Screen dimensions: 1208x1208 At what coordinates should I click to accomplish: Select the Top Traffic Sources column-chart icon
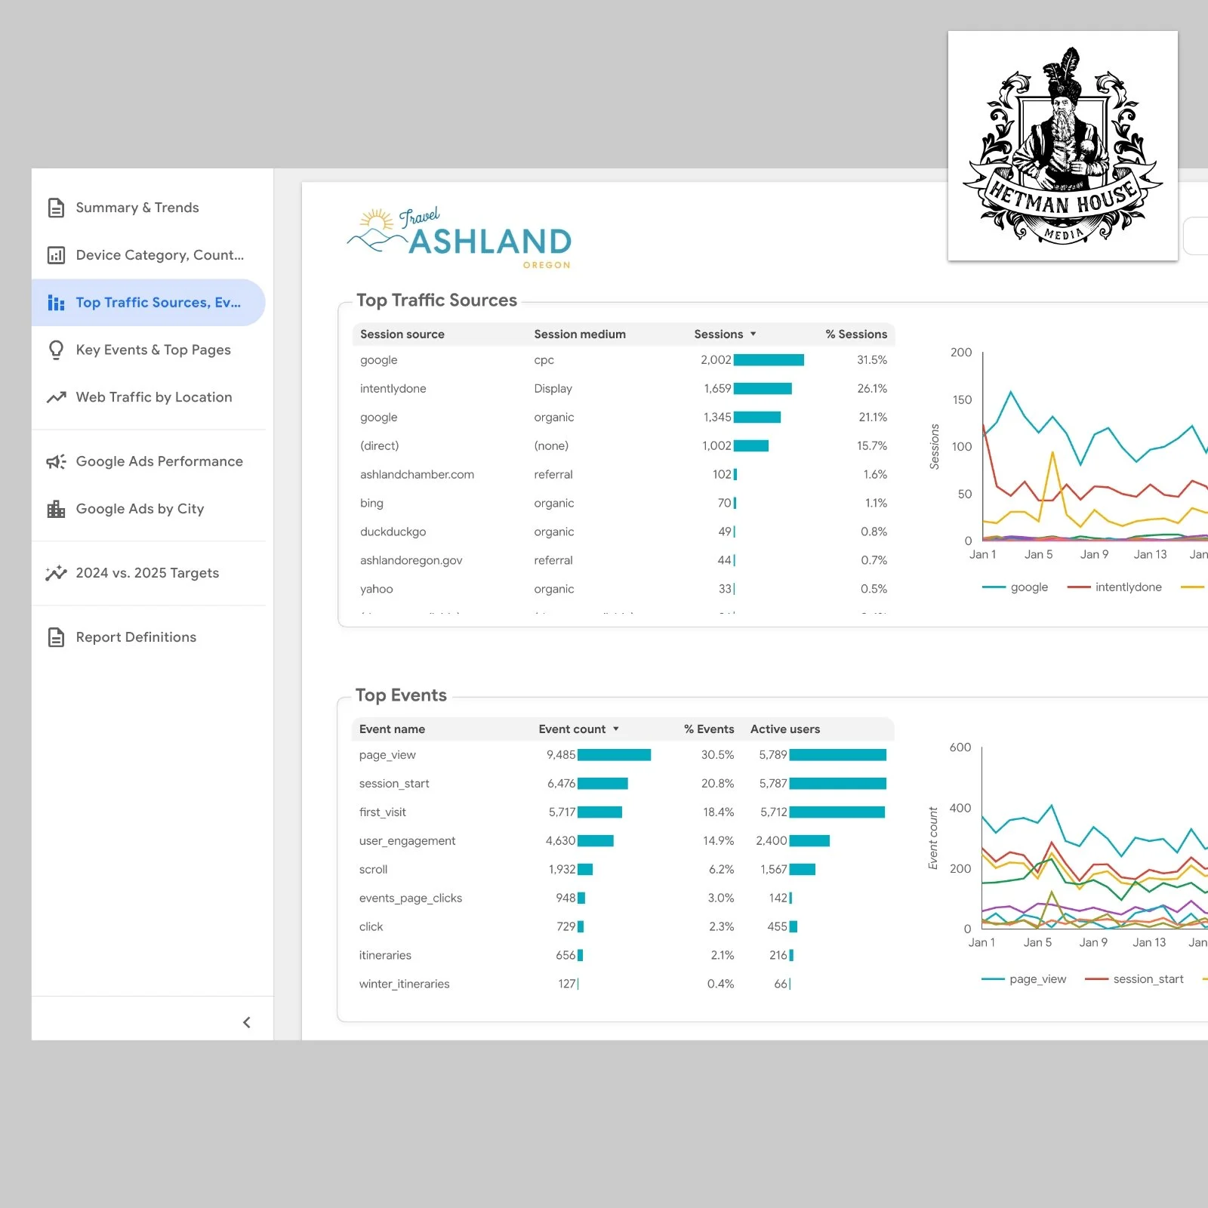(56, 302)
